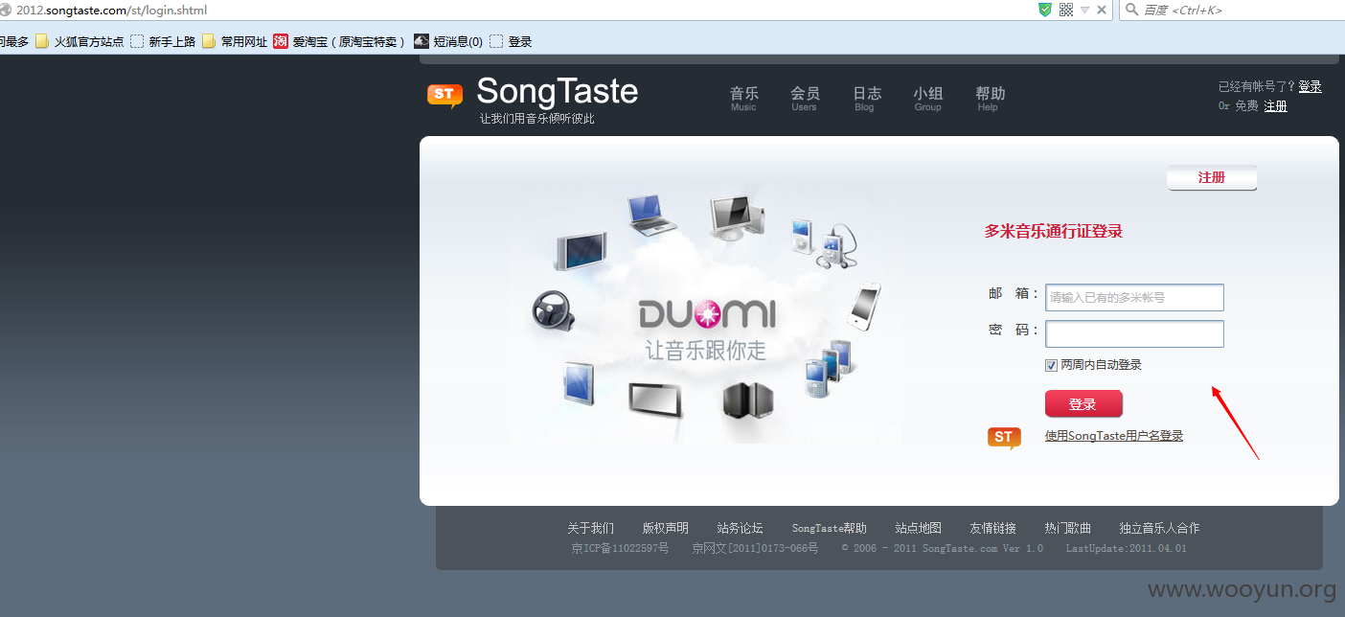This screenshot has height=617, width=1345.
Task: Click the 友情链接 footer link
Action: (x=993, y=528)
